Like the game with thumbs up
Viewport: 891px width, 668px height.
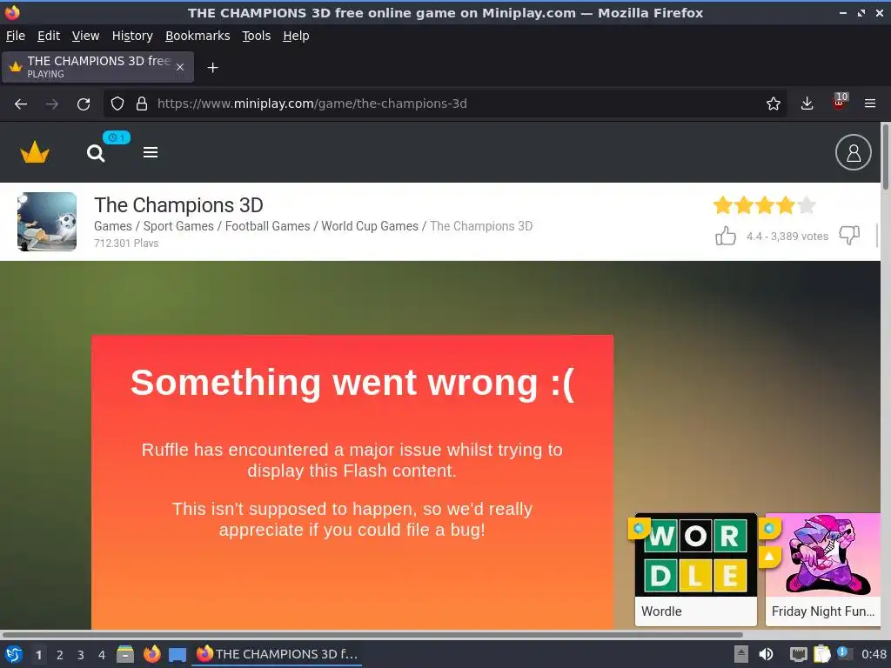click(x=726, y=236)
